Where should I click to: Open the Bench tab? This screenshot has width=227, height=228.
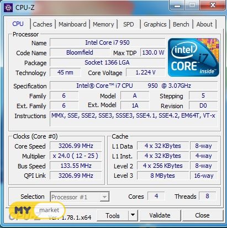pyautogui.click(x=181, y=24)
